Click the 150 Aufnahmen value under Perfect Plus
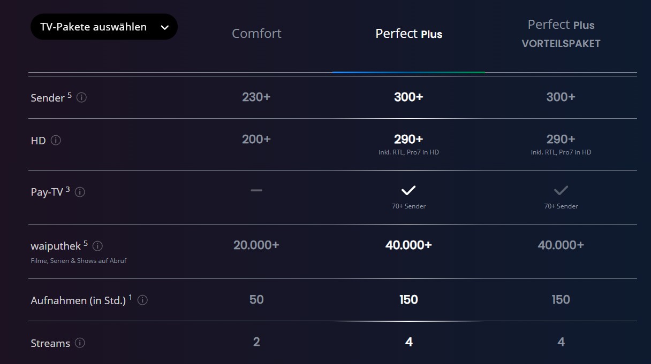651x364 pixels. [408, 299]
